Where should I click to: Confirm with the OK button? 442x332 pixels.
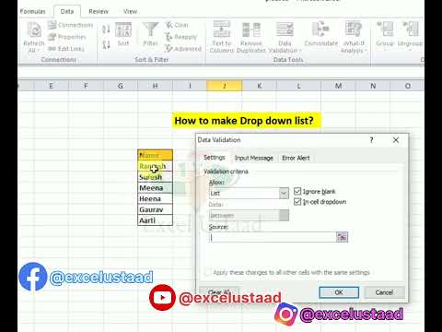[339, 292]
